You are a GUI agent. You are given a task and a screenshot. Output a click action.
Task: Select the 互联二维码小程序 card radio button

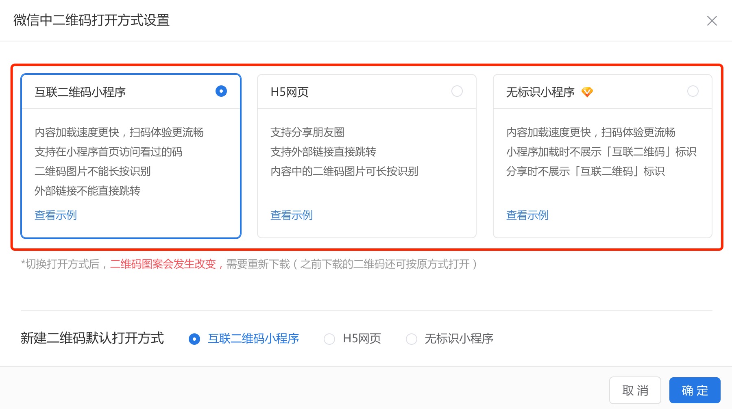click(x=221, y=91)
